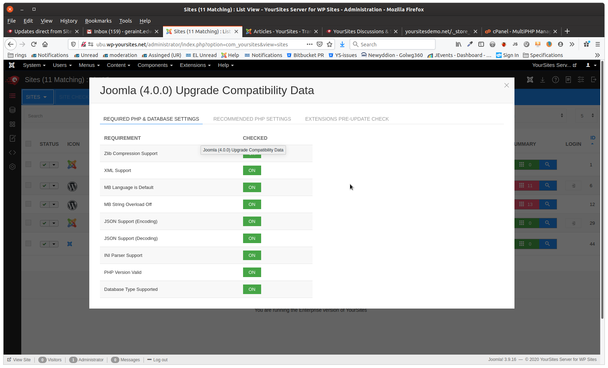Bookmark this page with star icon
Image resolution: width=608 pixels, height=368 pixels.
pos(330,44)
